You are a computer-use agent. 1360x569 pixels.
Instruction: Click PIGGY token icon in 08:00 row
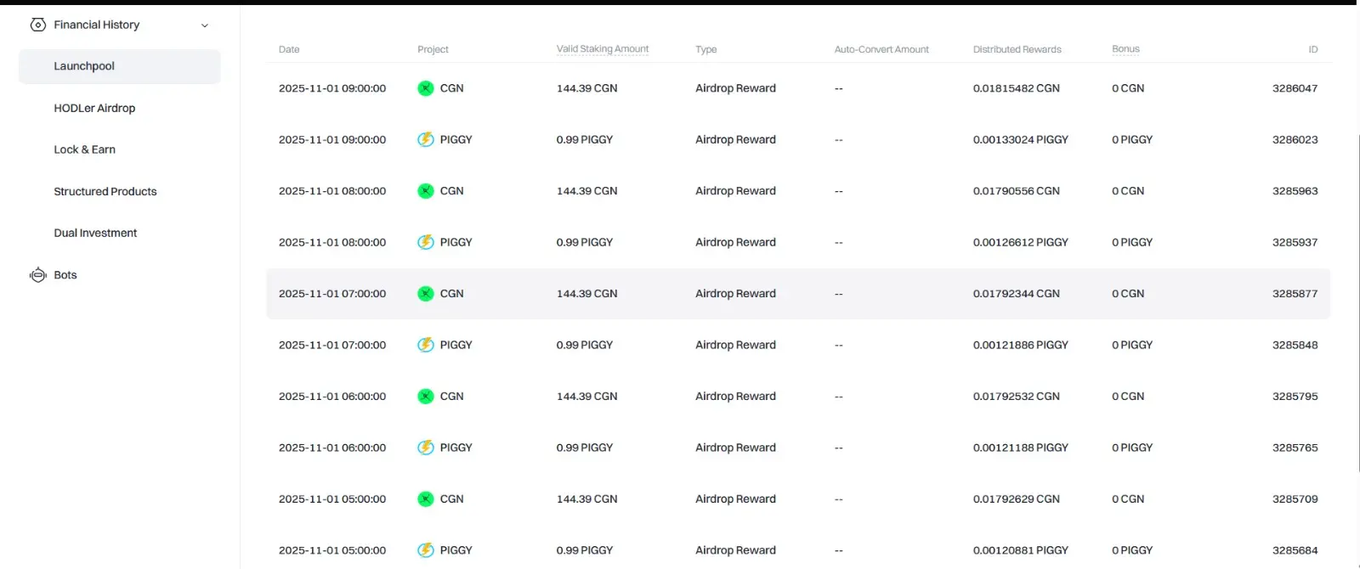point(426,242)
